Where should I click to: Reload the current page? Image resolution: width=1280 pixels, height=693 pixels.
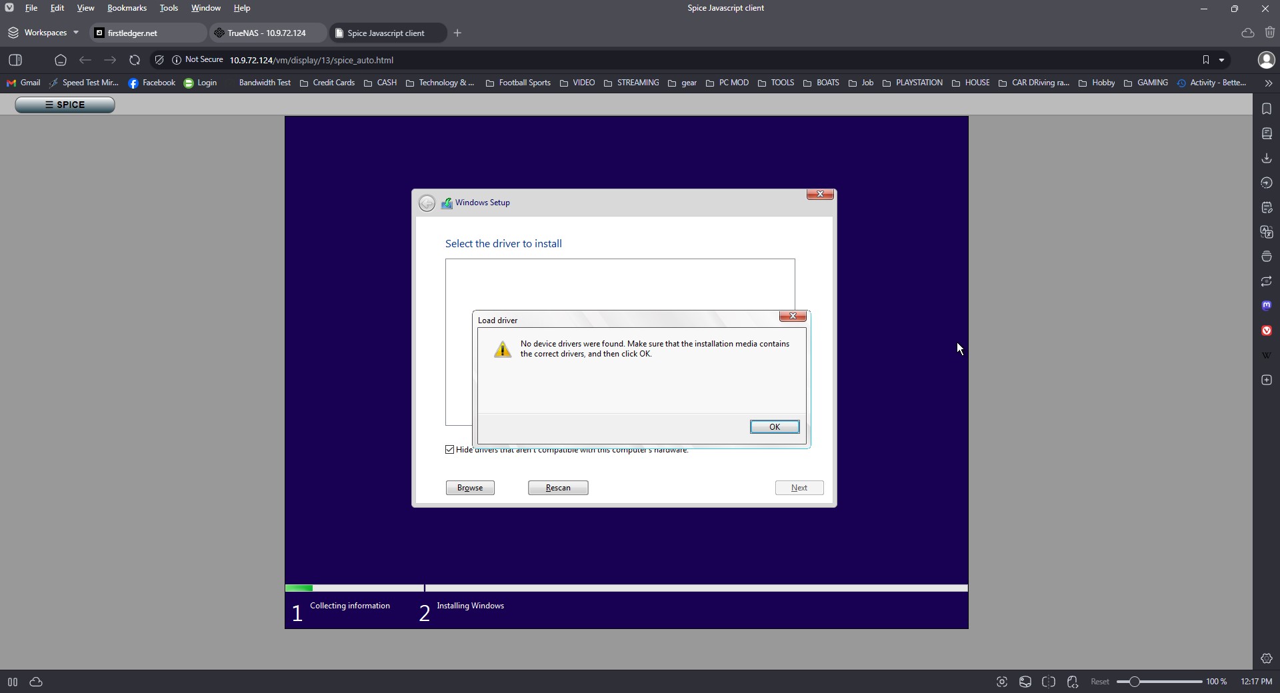[x=135, y=60]
